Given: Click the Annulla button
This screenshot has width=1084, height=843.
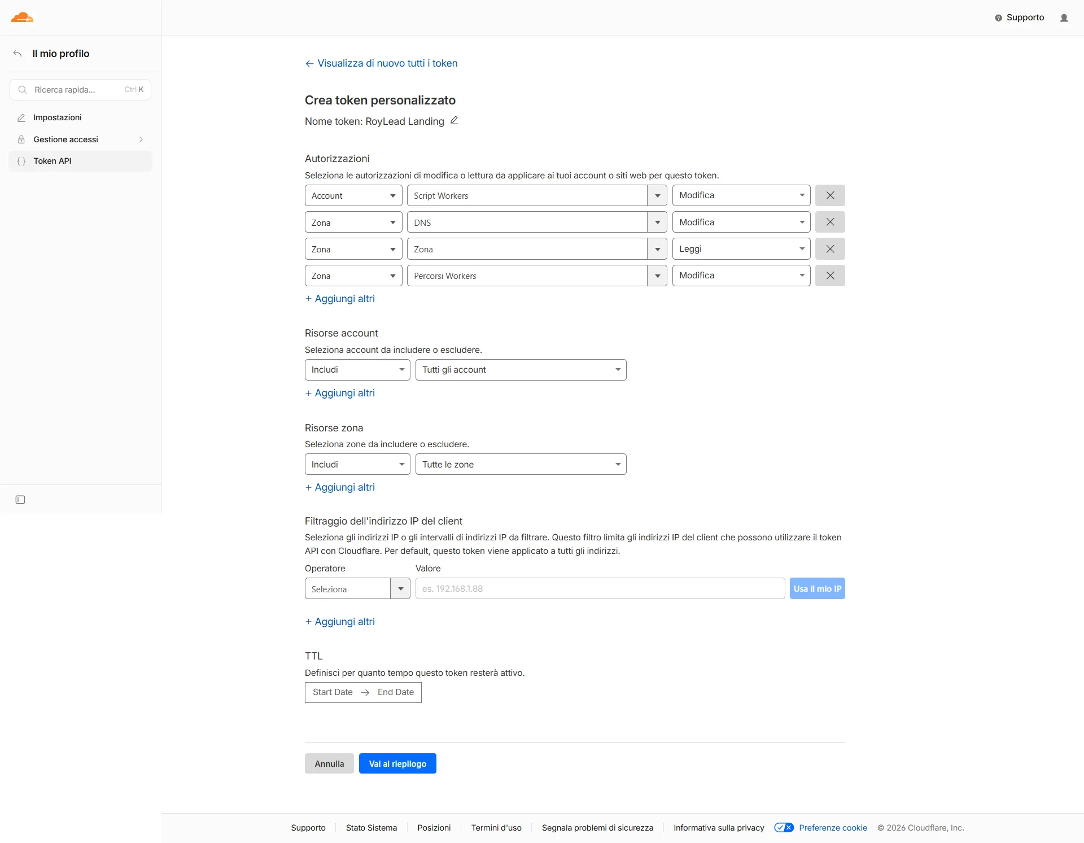Looking at the screenshot, I should click(x=329, y=763).
